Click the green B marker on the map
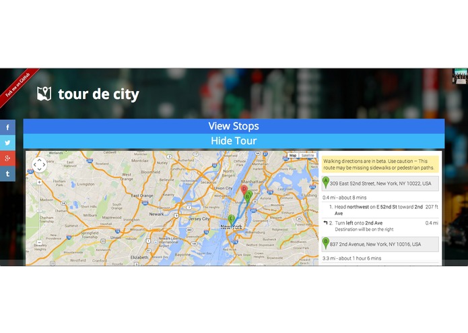This screenshot has height=333, width=468. pyautogui.click(x=247, y=198)
